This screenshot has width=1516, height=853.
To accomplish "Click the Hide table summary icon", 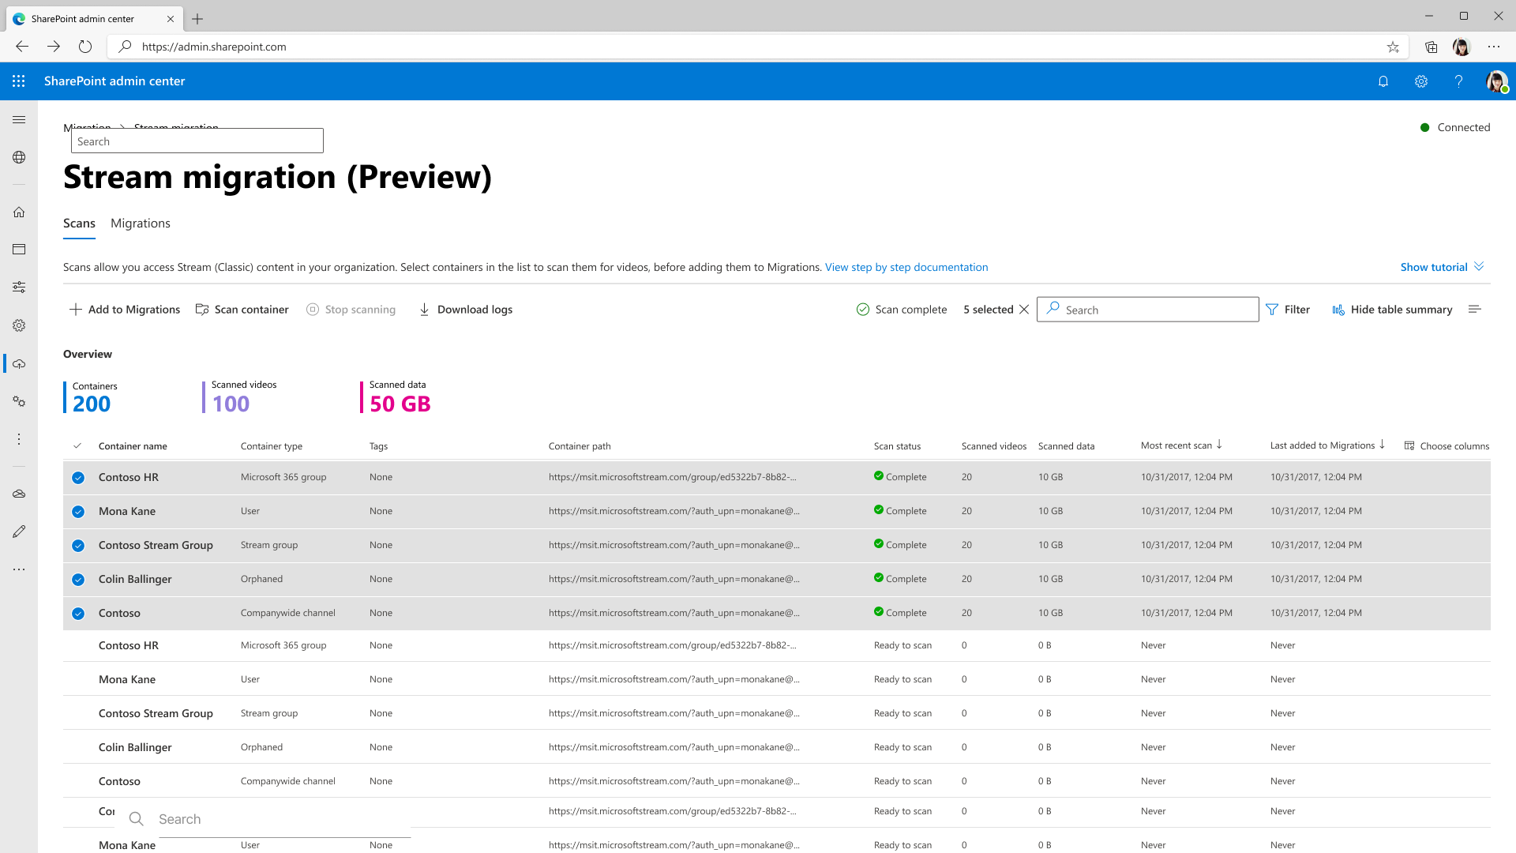I will coord(1338,310).
